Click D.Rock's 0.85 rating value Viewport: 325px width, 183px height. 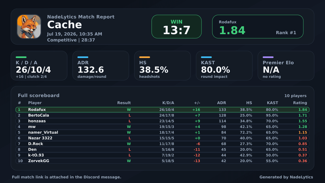303,144
